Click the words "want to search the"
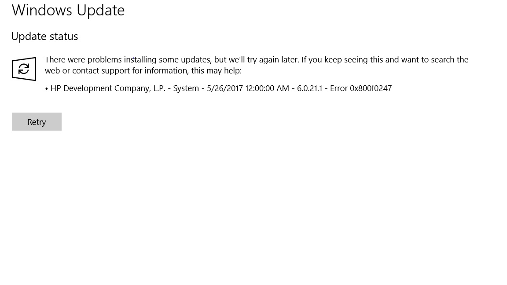 (x=435, y=60)
